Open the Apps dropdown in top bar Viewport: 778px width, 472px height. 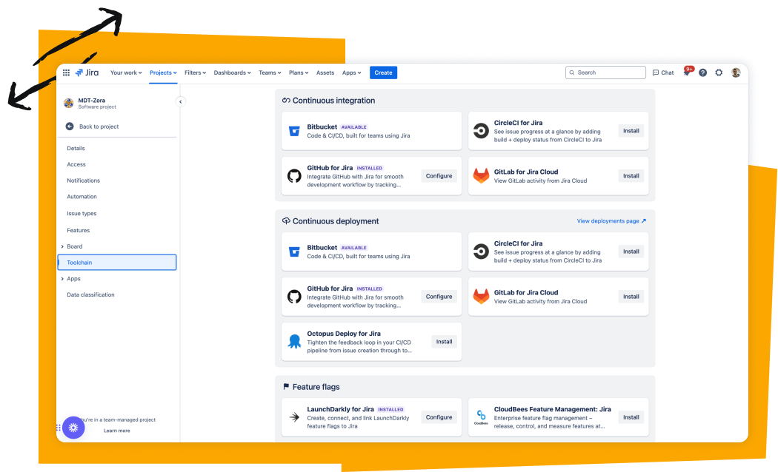351,73
